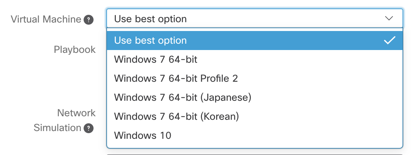Click the last entry in the VM list
The image size is (411, 155).
[x=254, y=136]
